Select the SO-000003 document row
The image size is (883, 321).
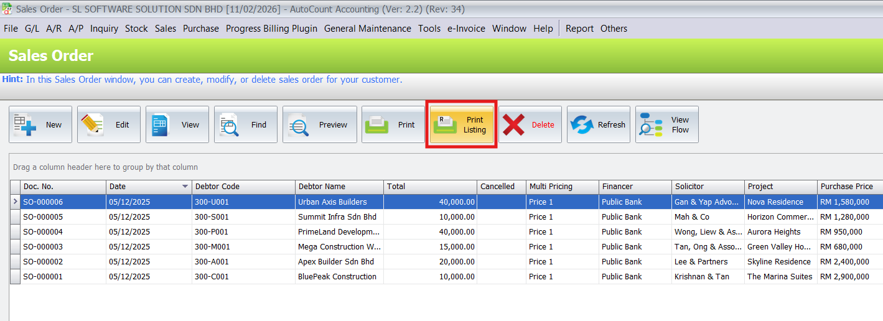point(43,247)
